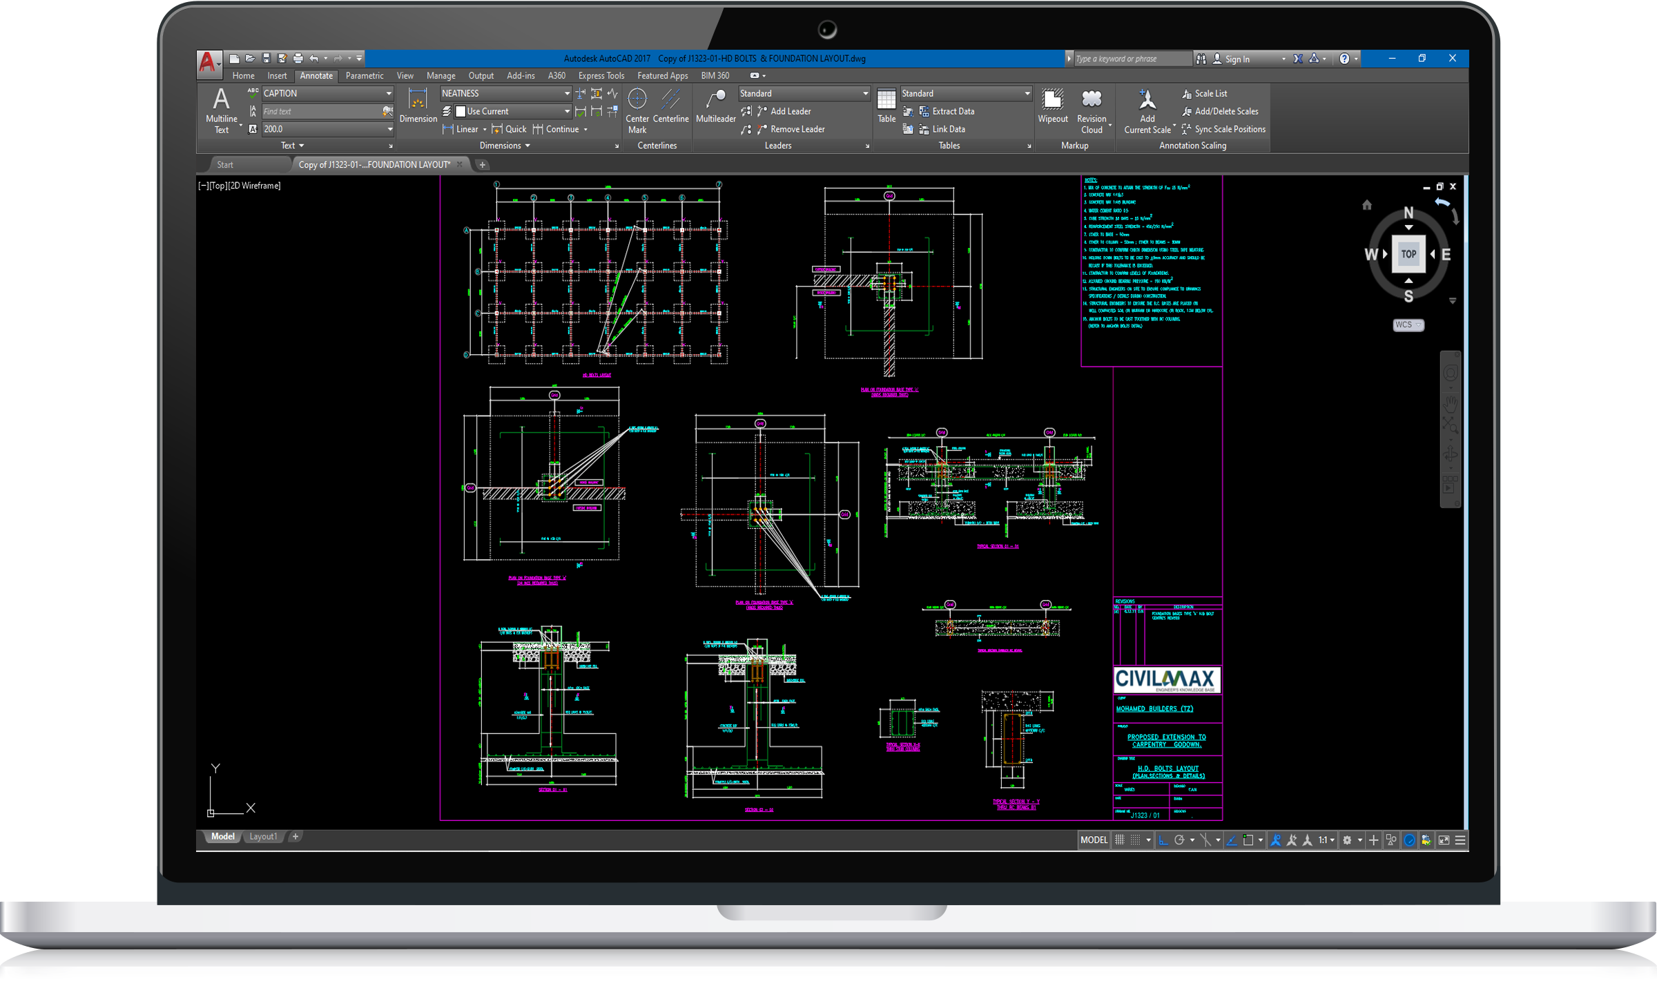Plot the drawing using the printer icon
The width and height of the screenshot is (1657, 997).
pos(298,59)
